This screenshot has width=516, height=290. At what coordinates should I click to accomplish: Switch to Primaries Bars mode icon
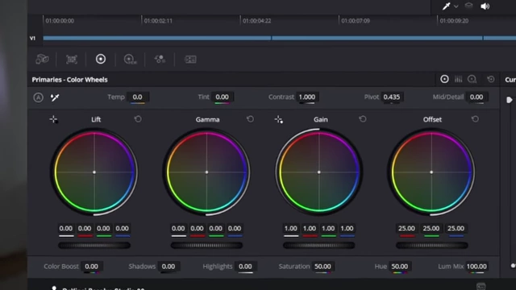[458, 79]
